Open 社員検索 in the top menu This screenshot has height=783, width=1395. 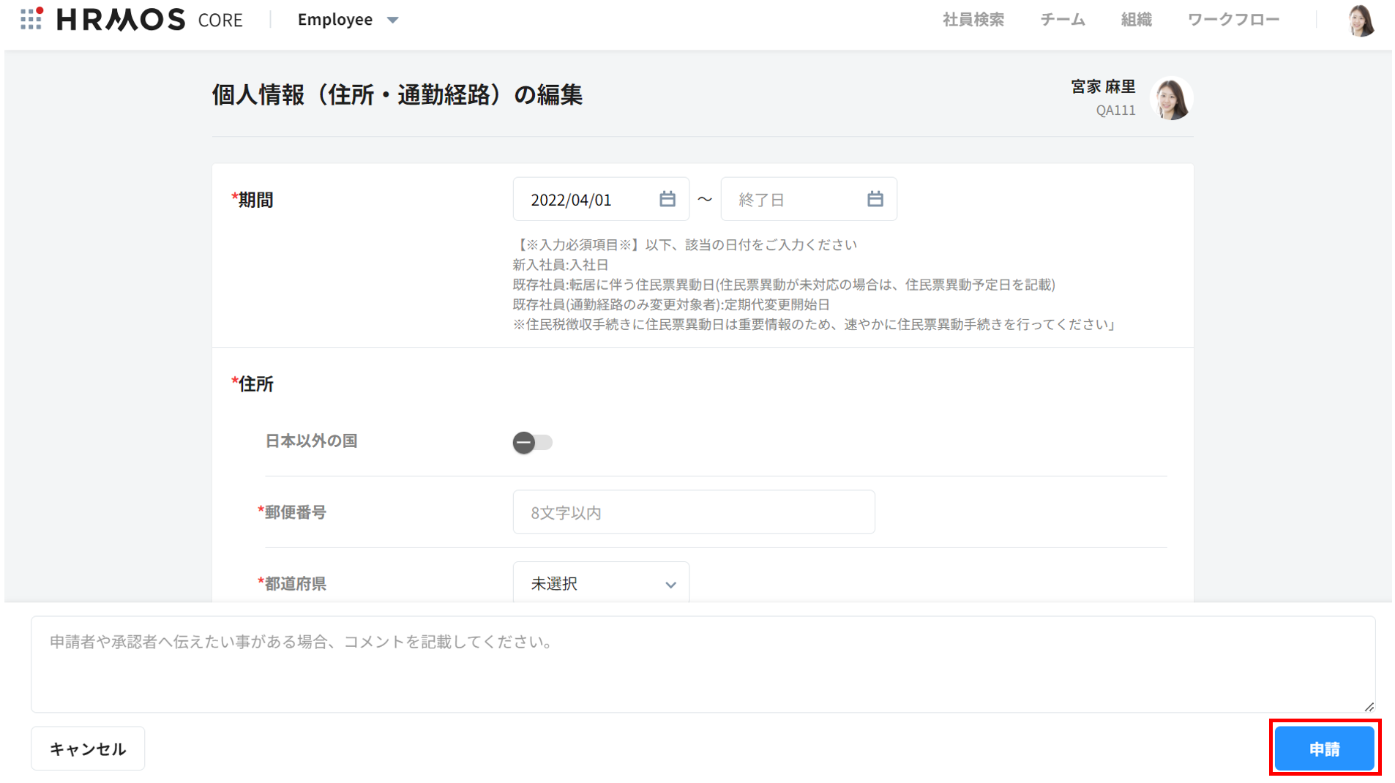pos(973,20)
